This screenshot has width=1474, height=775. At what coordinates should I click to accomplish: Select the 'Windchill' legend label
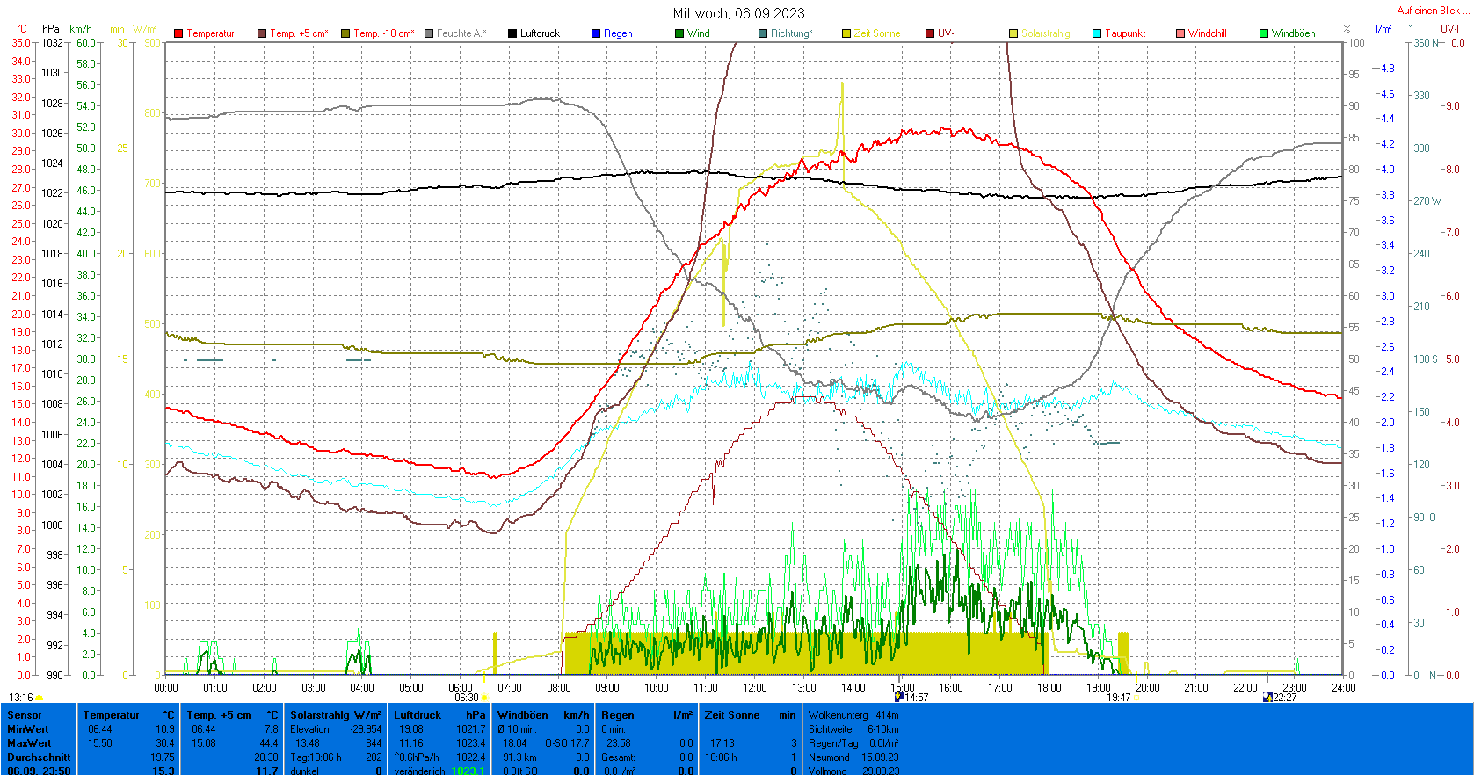(1208, 33)
